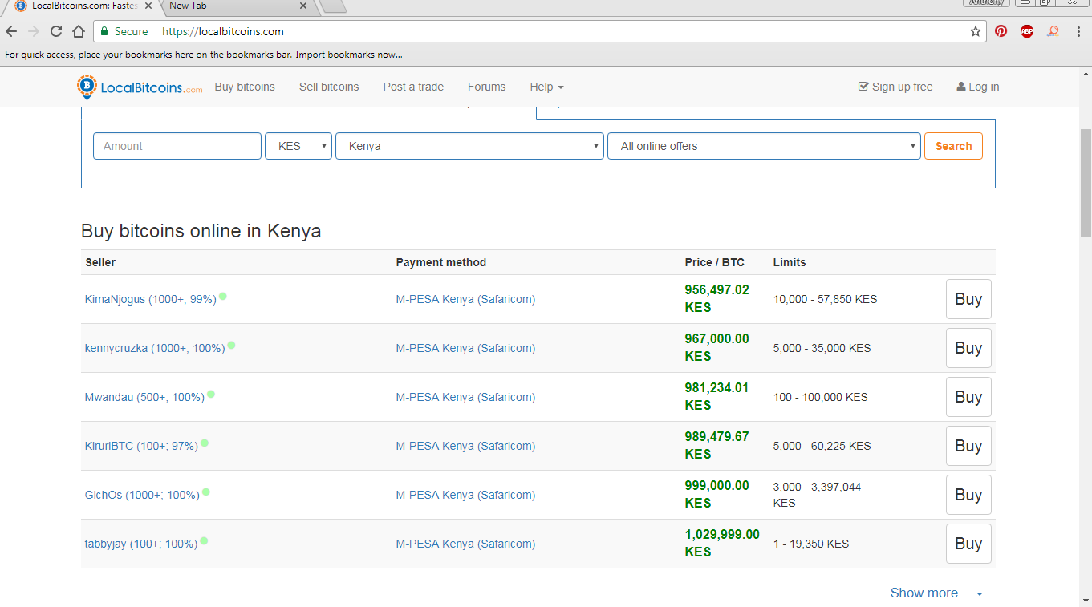Click M-PESA payment link in KiruriBTC row

pyautogui.click(x=465, y=446)
